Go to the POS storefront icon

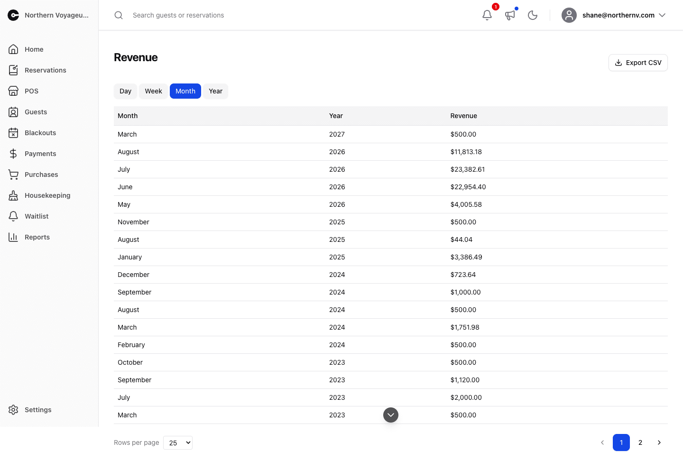[x=13, y=91]
